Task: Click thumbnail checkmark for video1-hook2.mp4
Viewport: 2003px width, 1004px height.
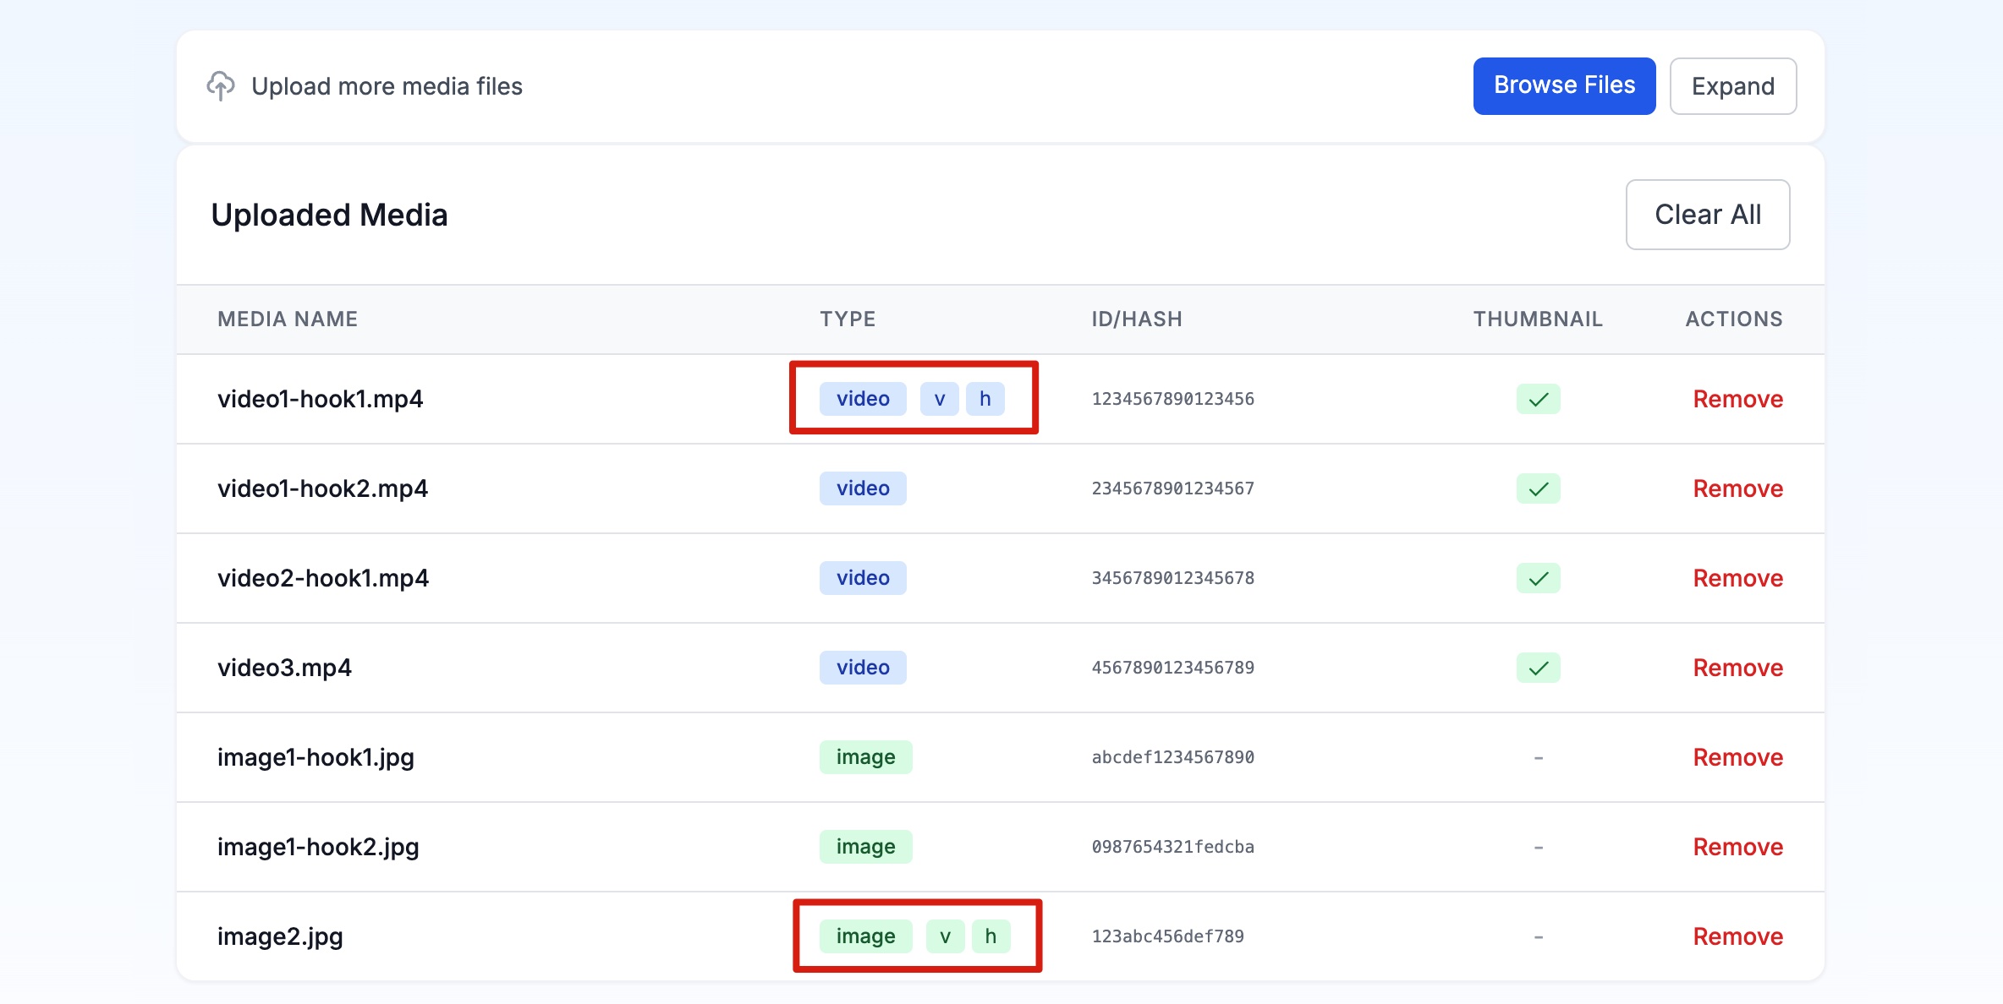Action: 1538,488
